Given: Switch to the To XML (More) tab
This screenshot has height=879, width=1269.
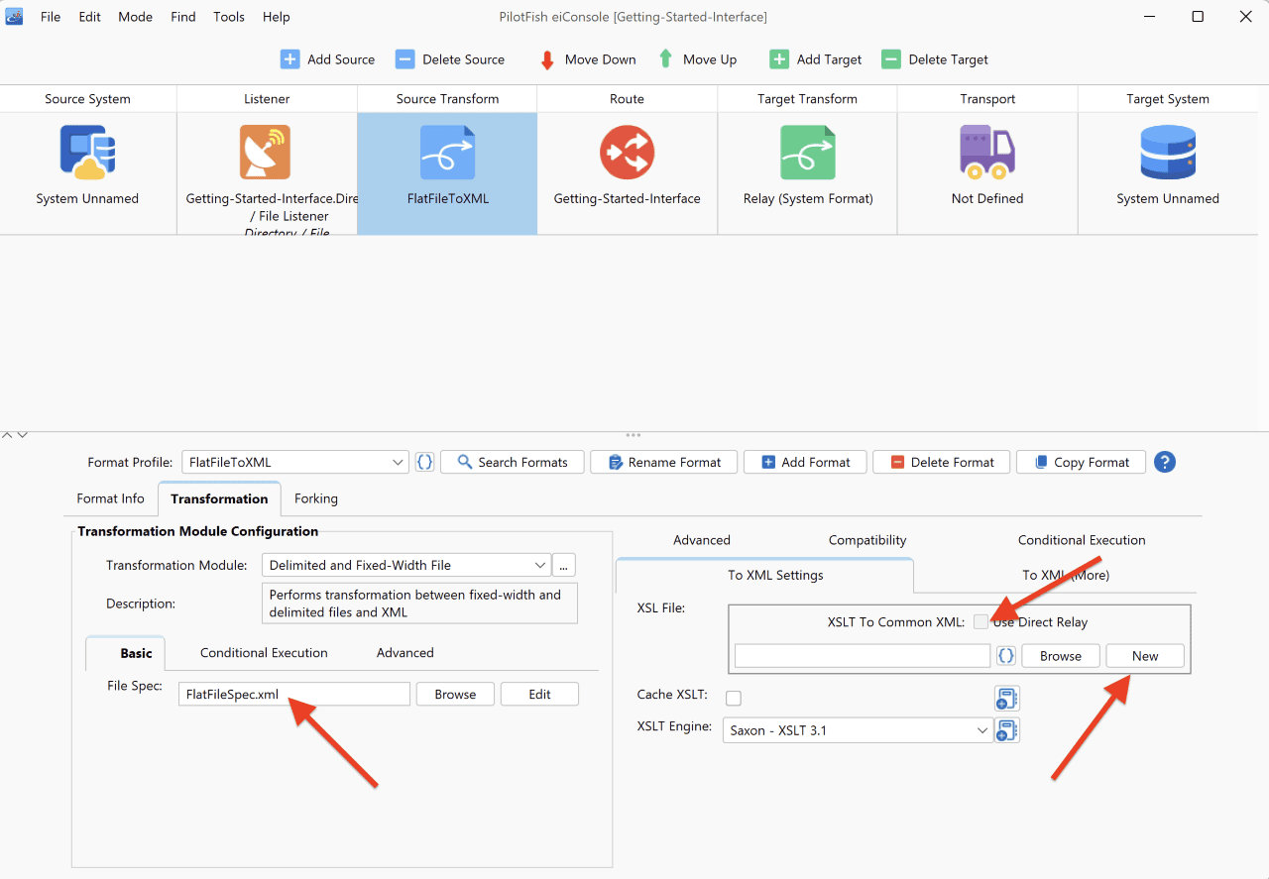Looking at the screenshot, I should pyautogui.click(x=1066, y=575).
